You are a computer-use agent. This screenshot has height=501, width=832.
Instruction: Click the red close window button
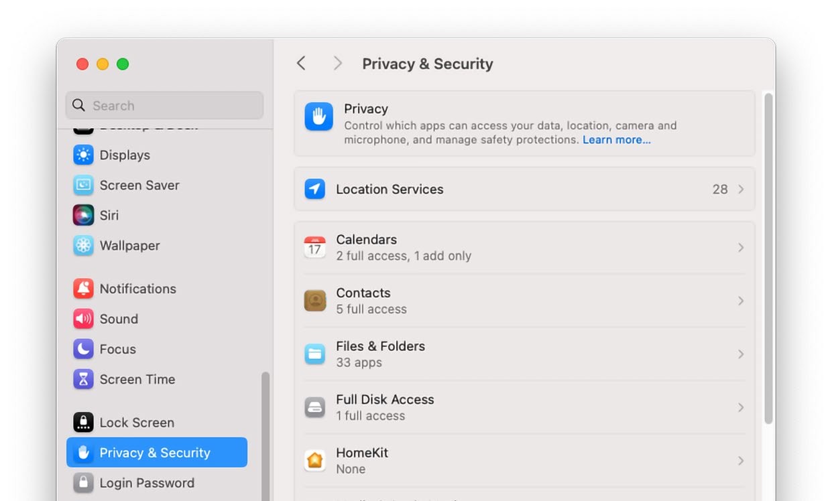coord(82,64)
